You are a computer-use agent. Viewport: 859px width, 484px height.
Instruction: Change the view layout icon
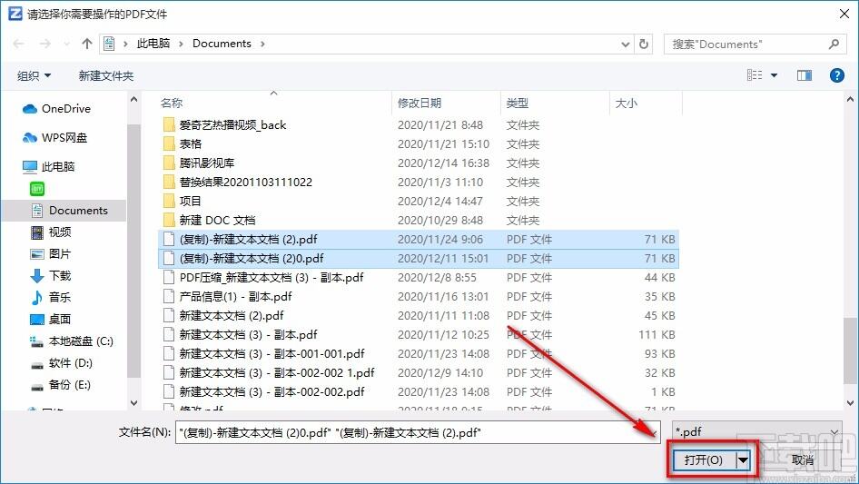tap(755, 75)
